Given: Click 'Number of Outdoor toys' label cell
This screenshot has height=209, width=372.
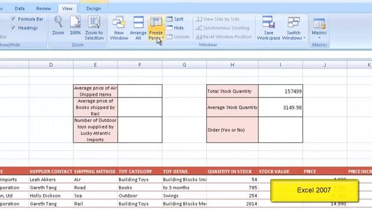Looking at the screenshot, I should pos(95,130).
